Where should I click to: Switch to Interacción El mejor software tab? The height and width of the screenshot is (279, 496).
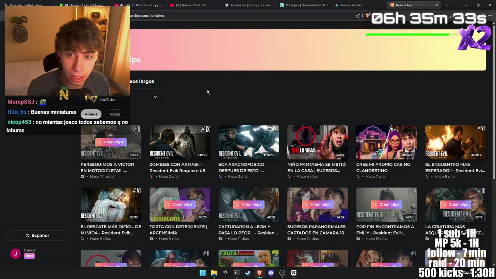[249, 5]
